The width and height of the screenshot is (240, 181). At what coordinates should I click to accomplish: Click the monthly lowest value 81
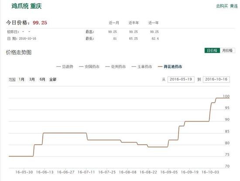pos(115,38)
